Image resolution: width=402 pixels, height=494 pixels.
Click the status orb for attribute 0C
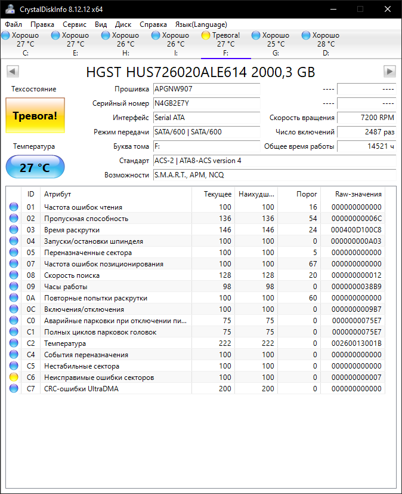pos(14,309)
